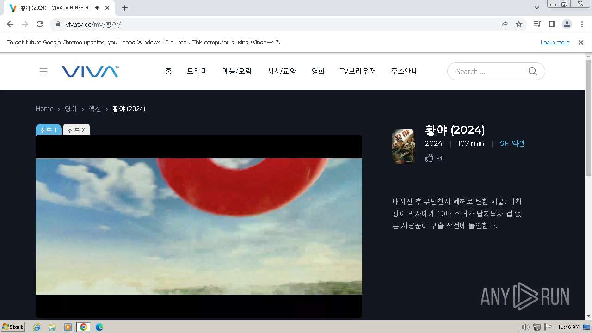
Task: Click the system tray volume icon
Action: (x=526, y=327)
